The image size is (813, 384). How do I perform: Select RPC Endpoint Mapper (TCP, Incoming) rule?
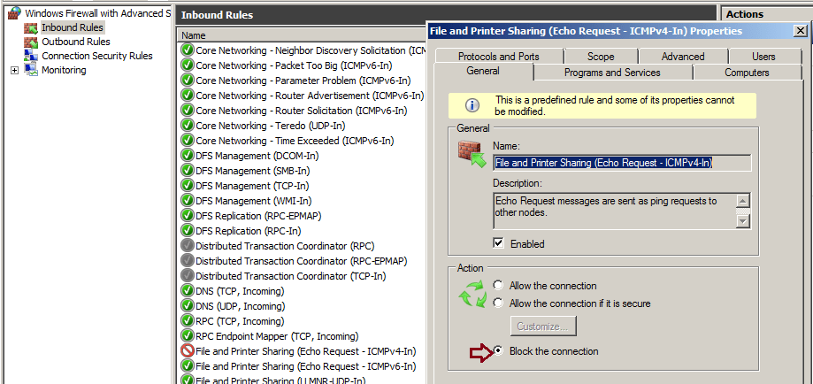point(277,336)
